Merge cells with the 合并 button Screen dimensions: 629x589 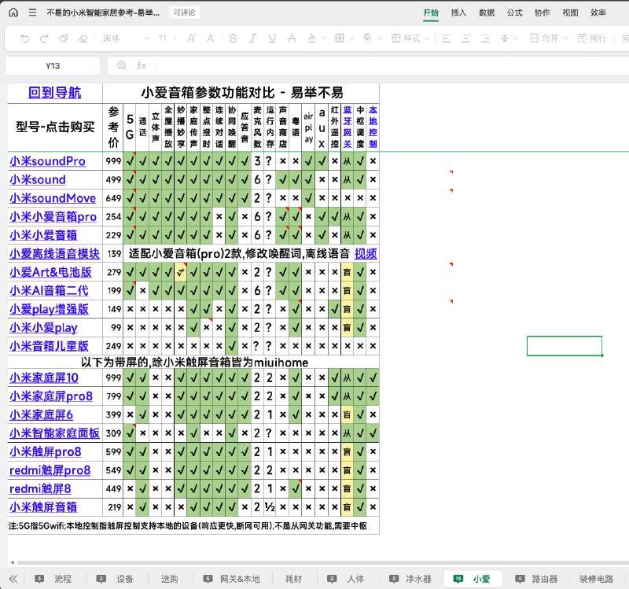point(544,39)
